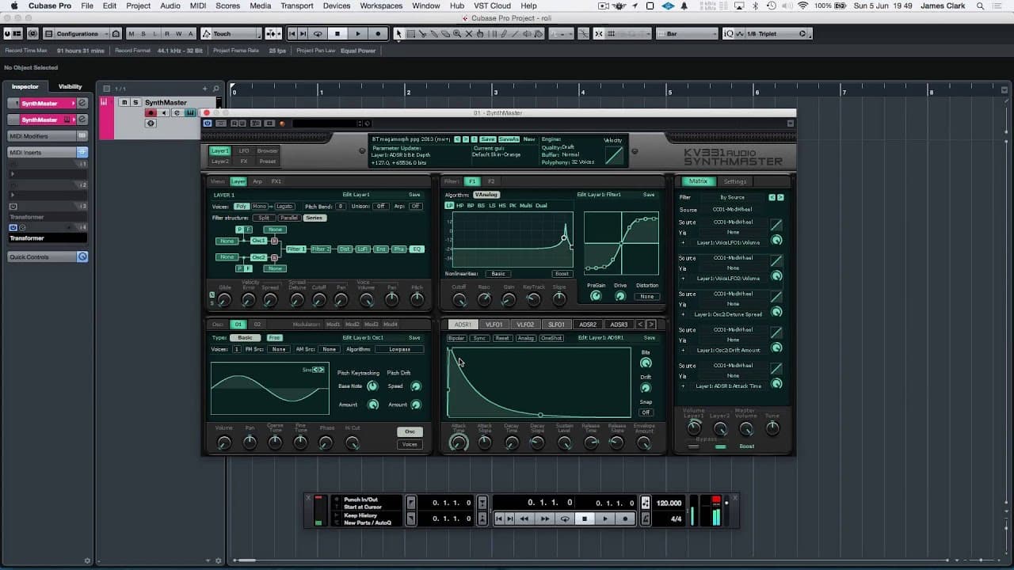This screenshot has width=1014, height=570.
Task: Open the Configurations dropdown
Action: [77, 34]
